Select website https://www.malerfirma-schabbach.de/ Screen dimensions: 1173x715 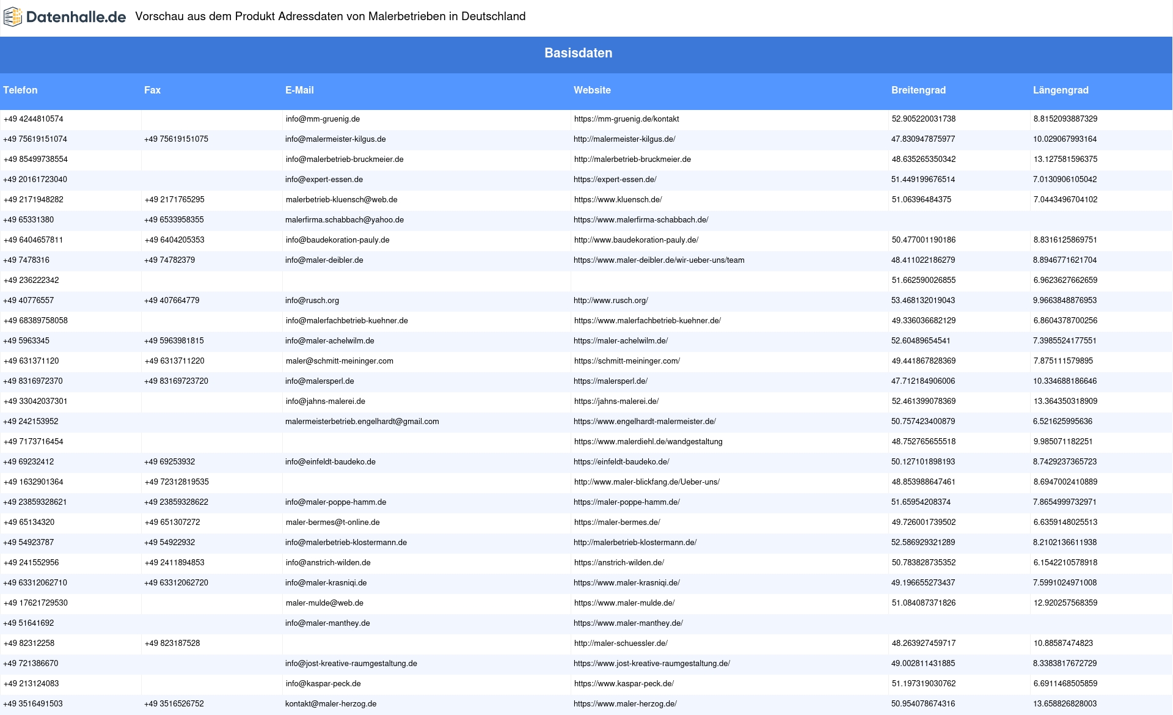point(641,220)
